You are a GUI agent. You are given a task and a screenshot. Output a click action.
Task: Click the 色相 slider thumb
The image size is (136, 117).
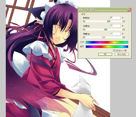coord(108,21)
